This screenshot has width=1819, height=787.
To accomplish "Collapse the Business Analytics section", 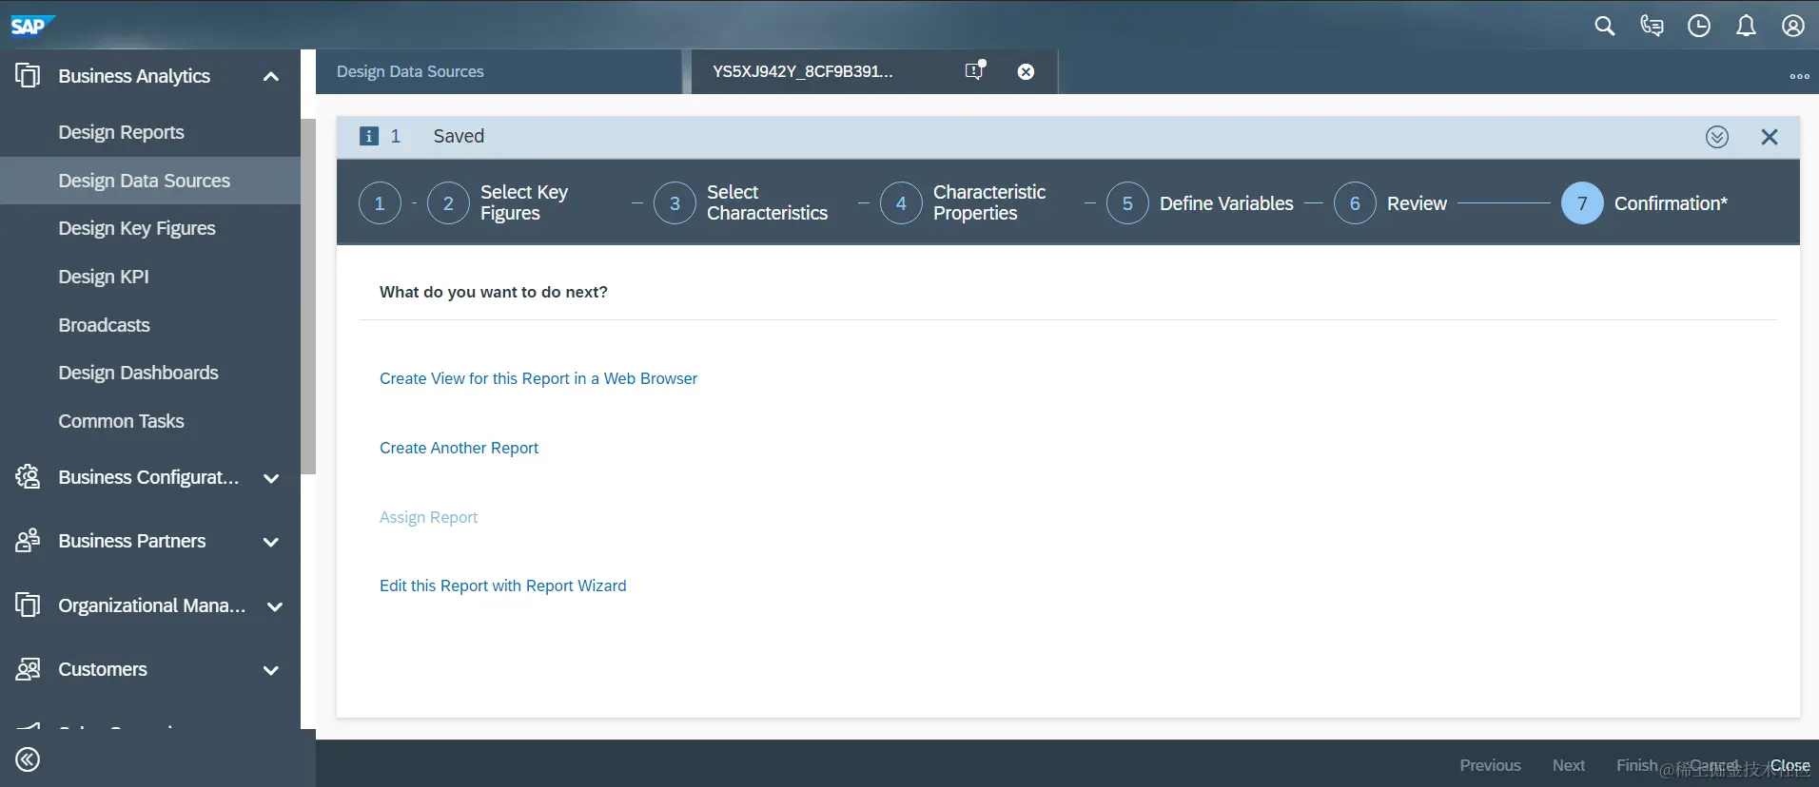I will [271, 76].
